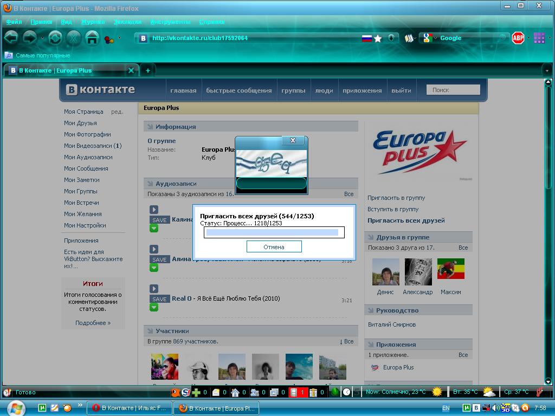Click friend thumbnail Денис
Image resolution: width=555 pixels, height=416 pixels.
pos(385,272)
